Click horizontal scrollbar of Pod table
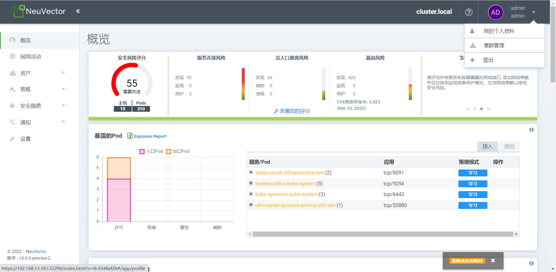This screenshot has width=556, height=272. coord(383,234)
